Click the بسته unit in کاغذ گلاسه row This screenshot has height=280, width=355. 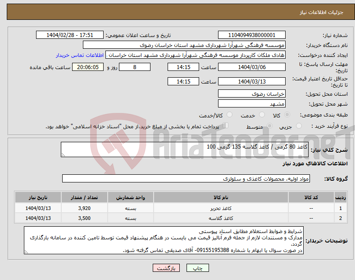click(130, 218)
